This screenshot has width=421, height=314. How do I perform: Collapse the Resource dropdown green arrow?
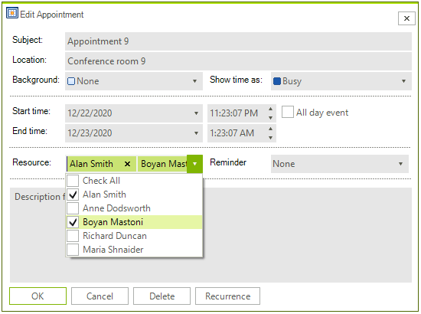click(x=194, y=164)
